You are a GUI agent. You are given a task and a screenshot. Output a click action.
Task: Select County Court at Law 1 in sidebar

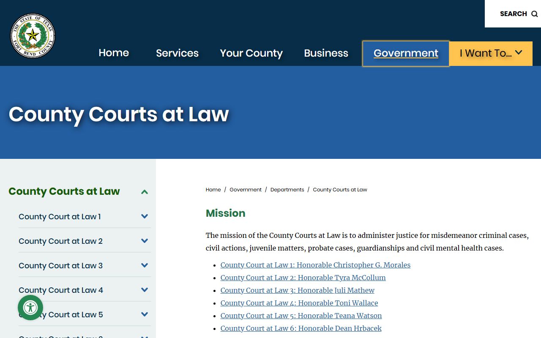point(60,217)
